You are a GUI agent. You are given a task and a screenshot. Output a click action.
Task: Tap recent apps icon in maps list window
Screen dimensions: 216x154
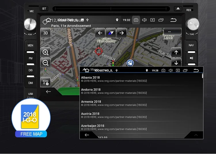tap(185, 71)
